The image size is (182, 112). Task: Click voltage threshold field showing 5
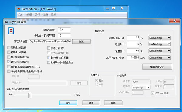133,44
